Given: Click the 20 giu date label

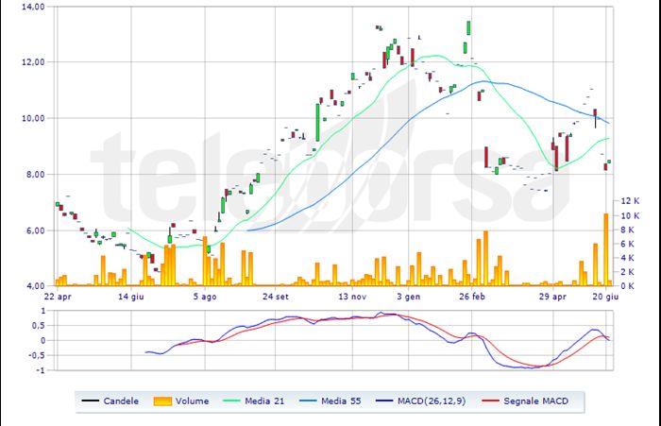Looking at the screenshot, I should [605, 297].
